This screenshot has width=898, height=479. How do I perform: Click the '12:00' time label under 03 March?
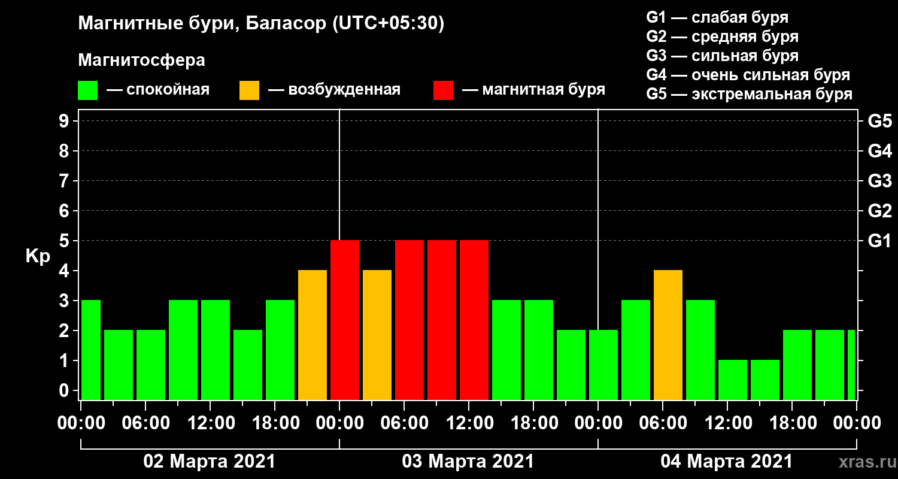(x=469, y=423)
